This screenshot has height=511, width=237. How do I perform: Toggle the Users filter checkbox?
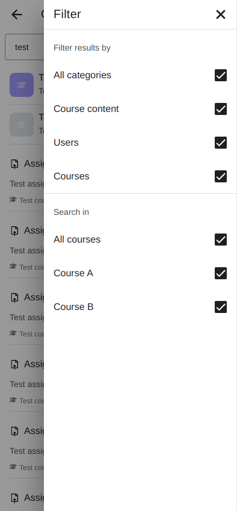click(220, 143)
